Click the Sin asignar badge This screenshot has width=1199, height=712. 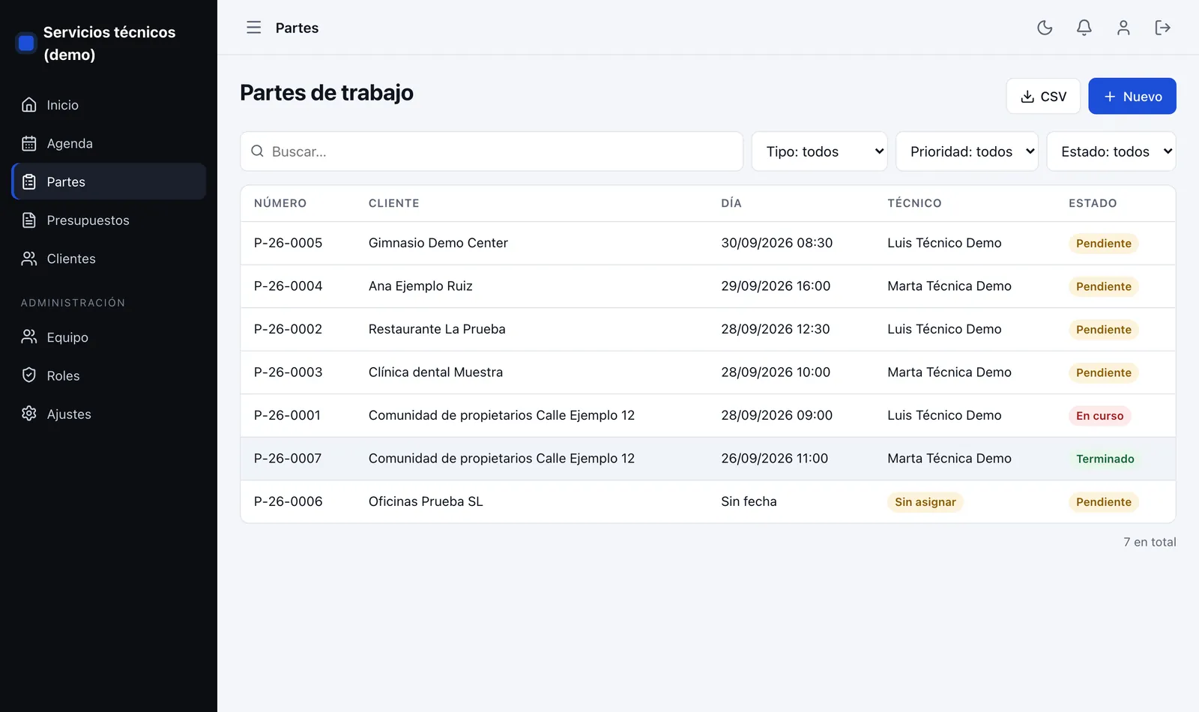[925, 502]
